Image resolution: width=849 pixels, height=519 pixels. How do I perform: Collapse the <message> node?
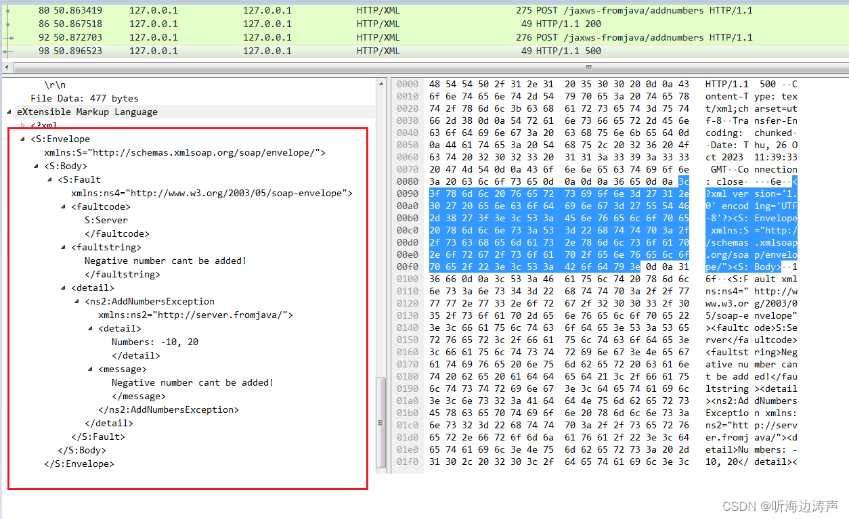click(90, 369)
